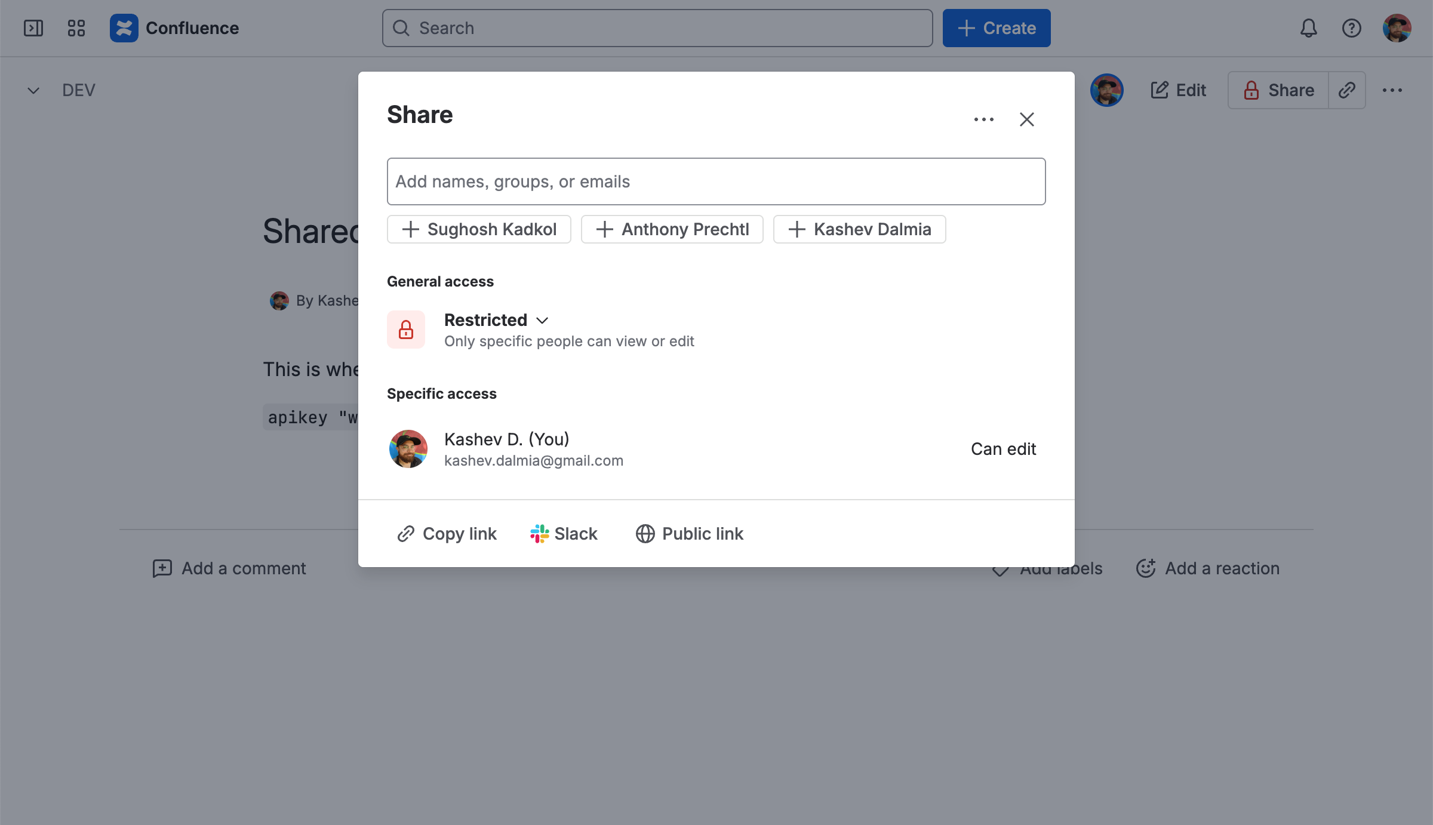Image resolution: width=1433 pixels, height=825 pixels.
Task: Add Sughosh Kadkol suggestion
Action: pos(479,229)
